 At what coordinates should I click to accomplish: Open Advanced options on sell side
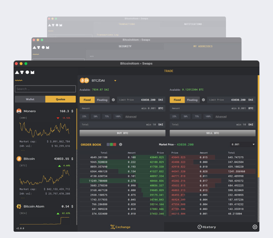coord(221,117)
